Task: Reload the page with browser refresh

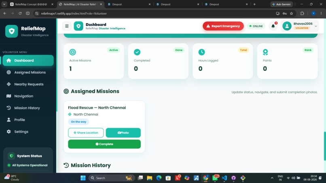Action: (20, 13)
